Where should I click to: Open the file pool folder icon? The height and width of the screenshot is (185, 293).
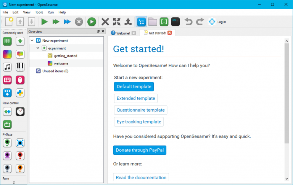[153, 22]
